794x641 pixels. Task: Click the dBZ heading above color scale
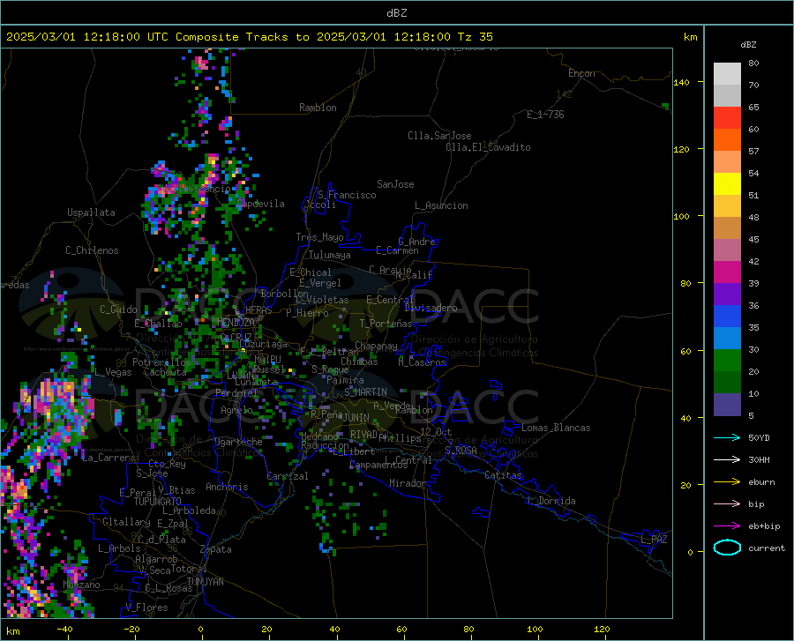[748, 44]
